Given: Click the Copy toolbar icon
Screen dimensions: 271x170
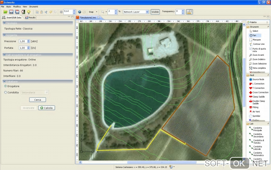Looking at the screenshot, I should click(37, 12).
